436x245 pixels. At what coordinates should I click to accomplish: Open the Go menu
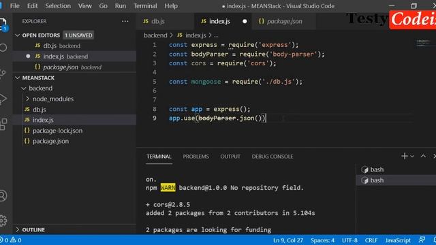(103, 6)
